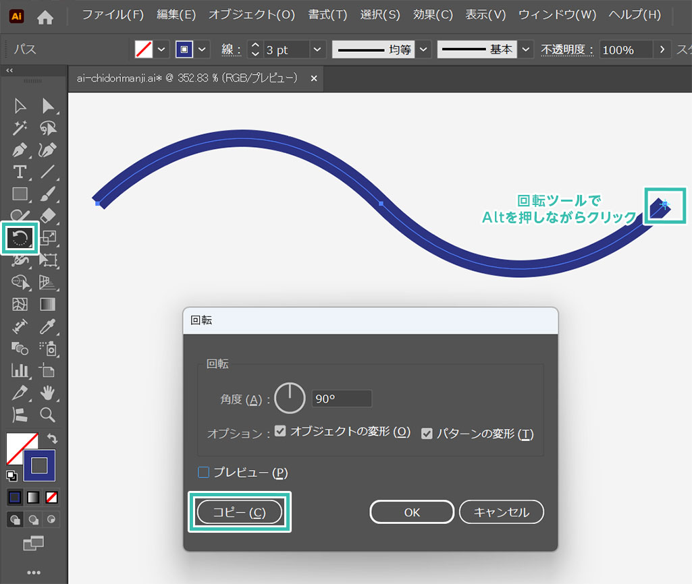Select the Eyedropper tool
Screen dimensions: 692x584
point(48,326)
